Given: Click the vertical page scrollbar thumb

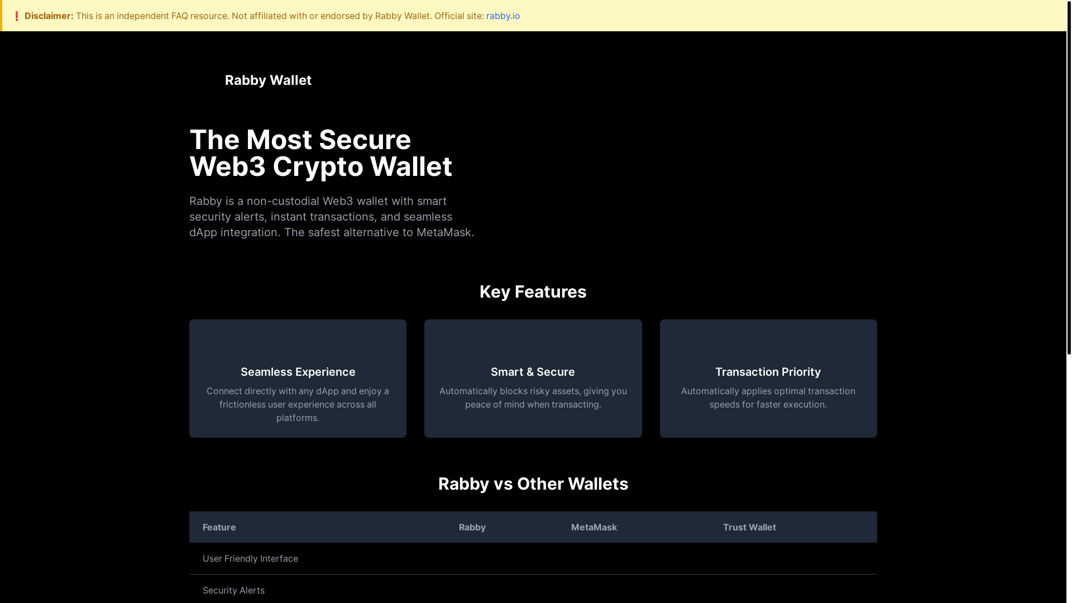Looking at the screenshot, I should click(x=1069, y=178).
